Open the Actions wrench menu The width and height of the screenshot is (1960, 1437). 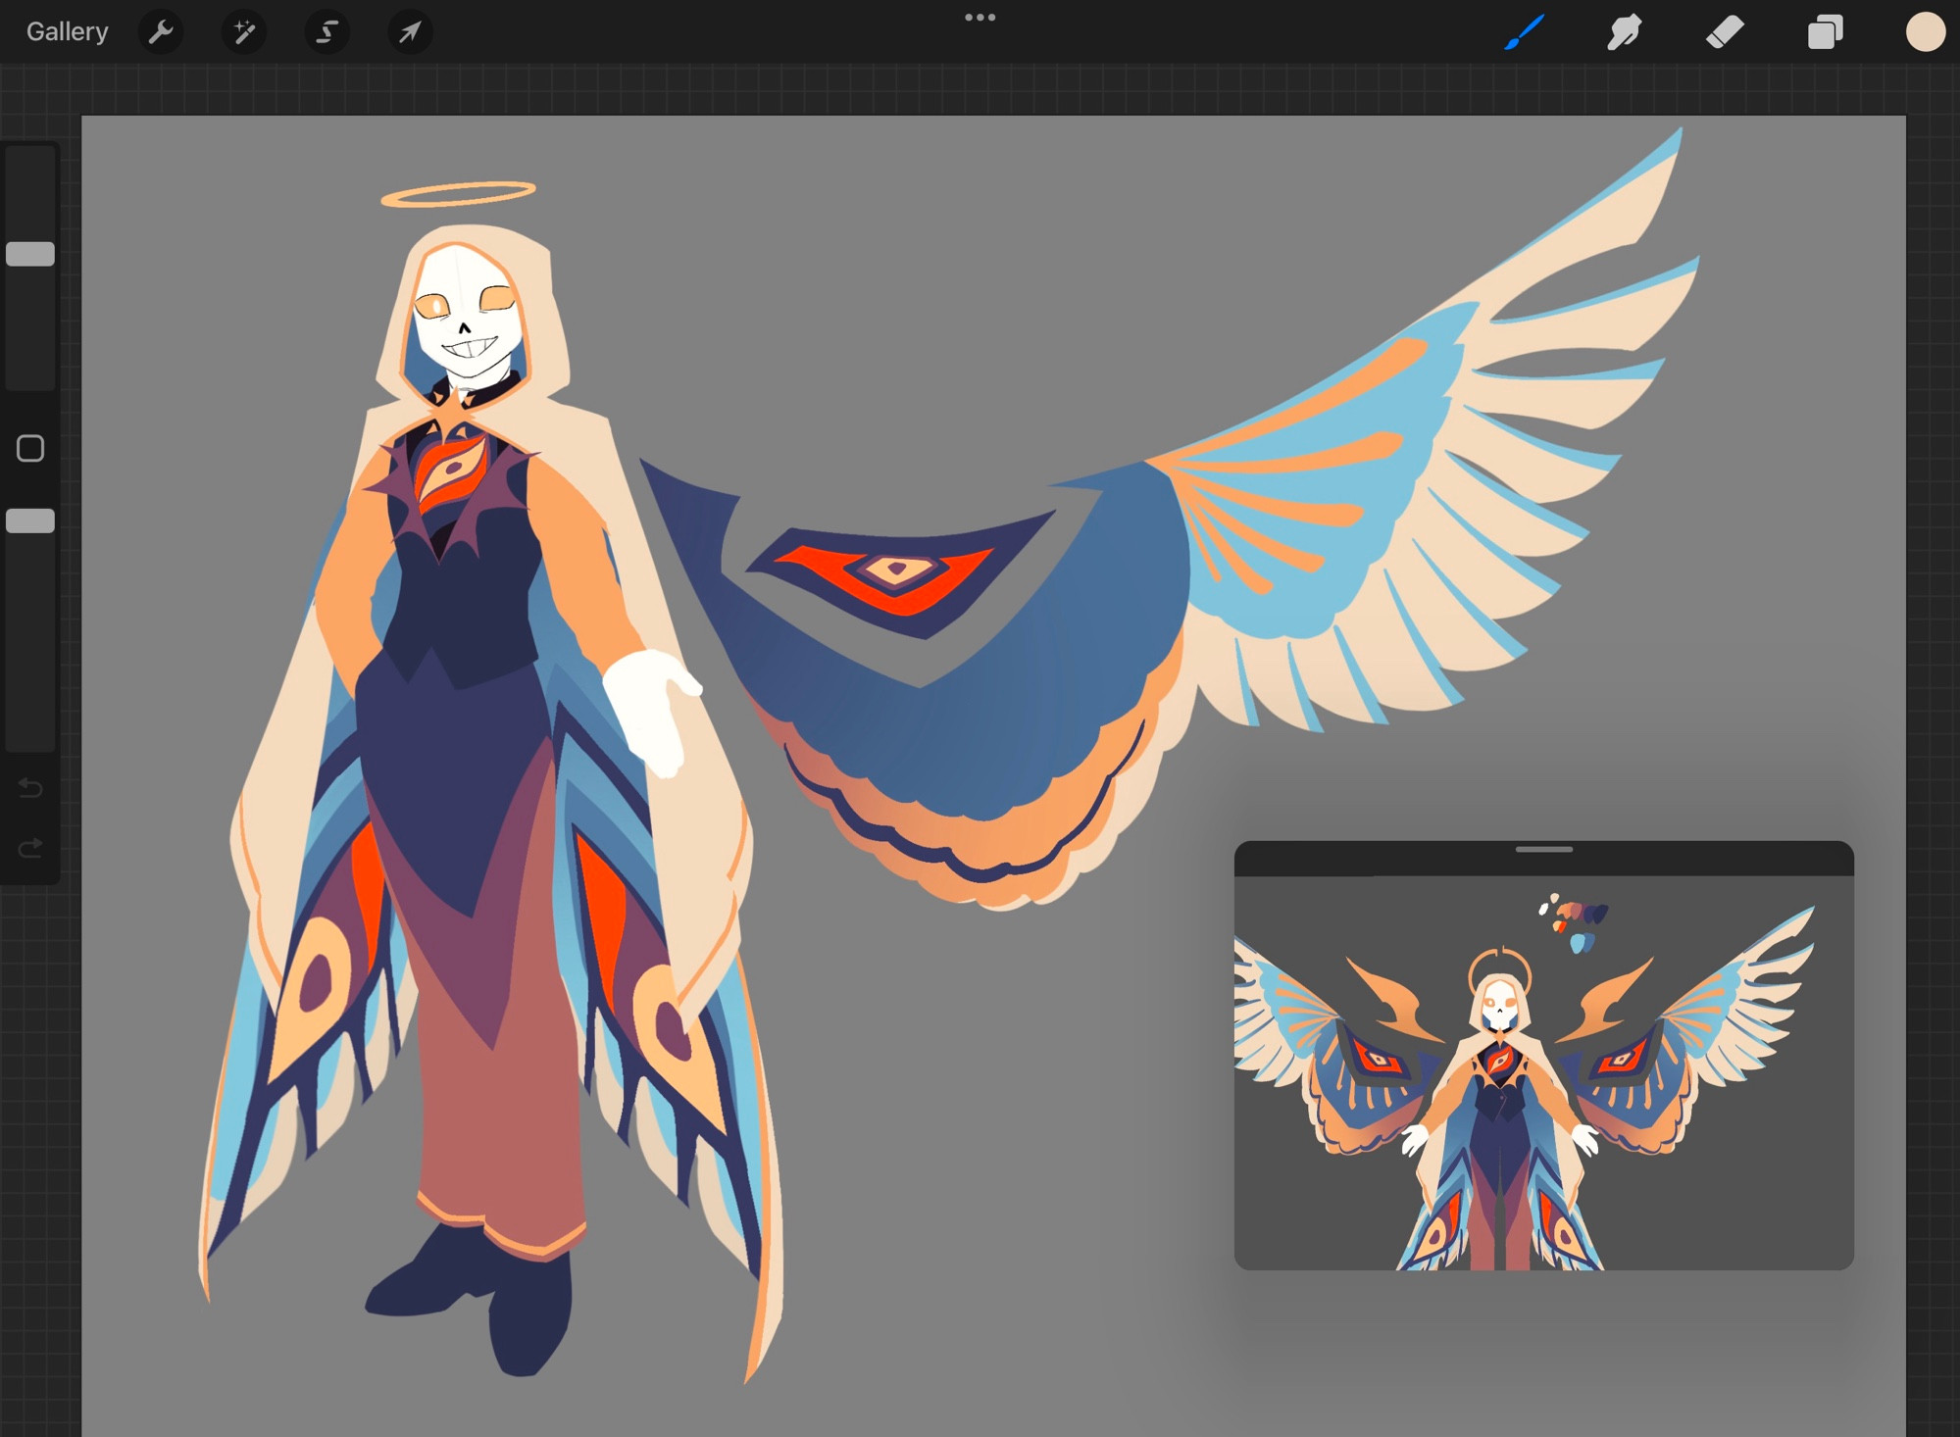(161, 32)
